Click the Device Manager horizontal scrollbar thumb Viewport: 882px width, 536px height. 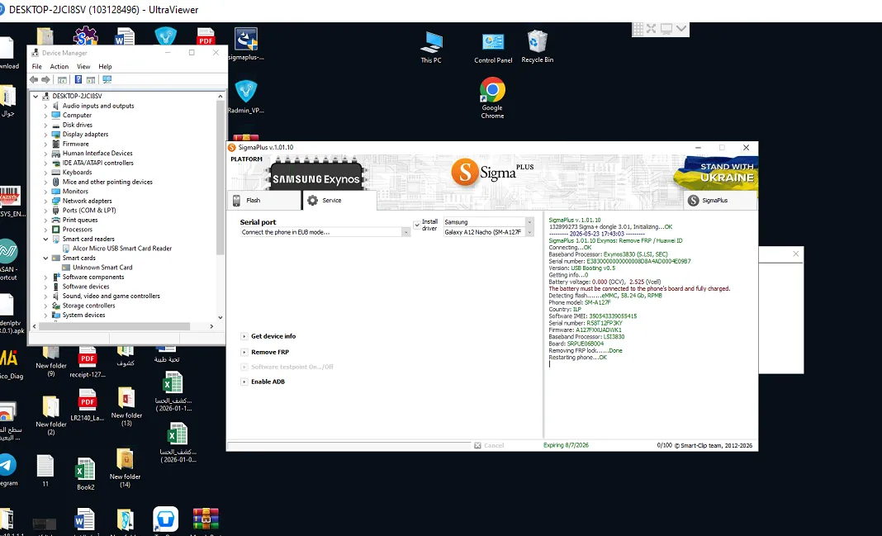tap(114, 326)
